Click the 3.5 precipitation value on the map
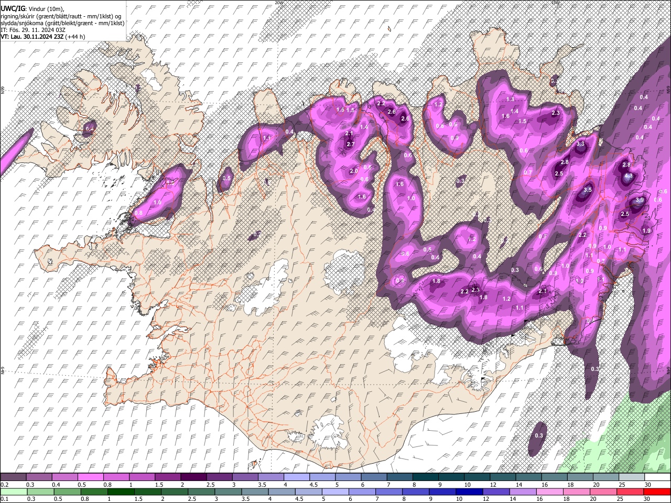The width and height of the screenshot is (671, 503). (588, 190)
